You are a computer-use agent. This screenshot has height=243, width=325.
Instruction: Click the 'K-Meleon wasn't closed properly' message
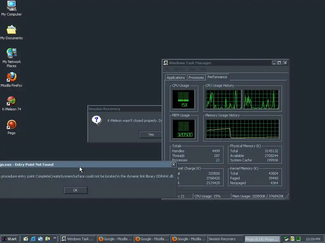135,121
